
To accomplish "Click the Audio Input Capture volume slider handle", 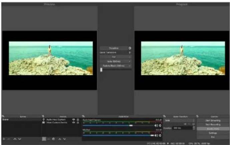I will click(x=131, y=126).
